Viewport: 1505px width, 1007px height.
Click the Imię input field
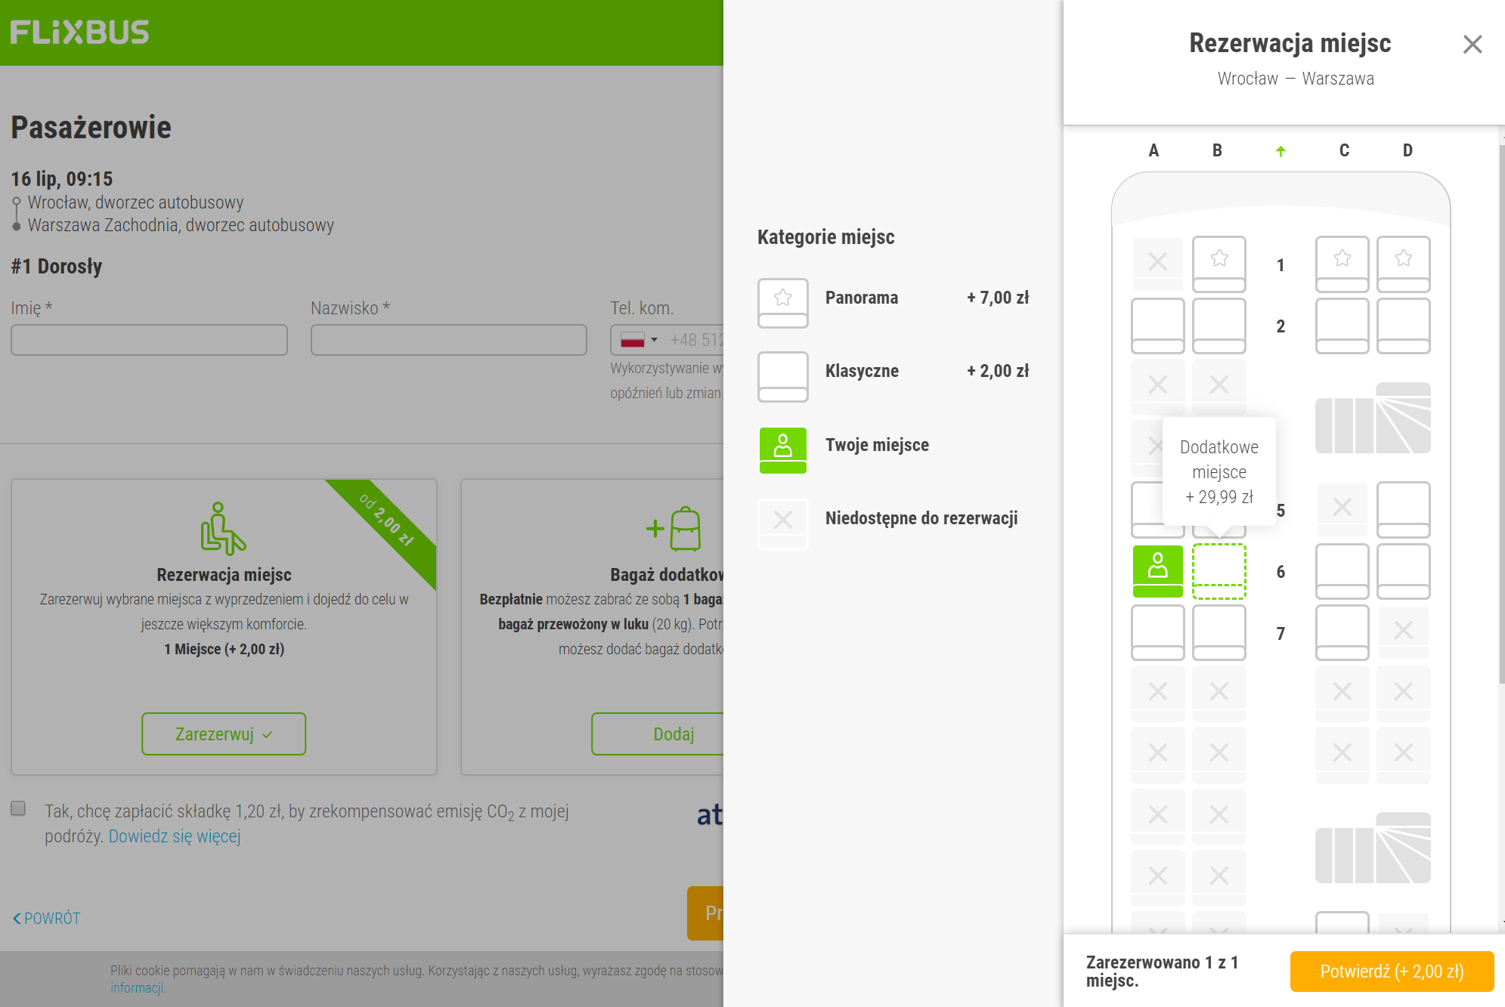149,340
